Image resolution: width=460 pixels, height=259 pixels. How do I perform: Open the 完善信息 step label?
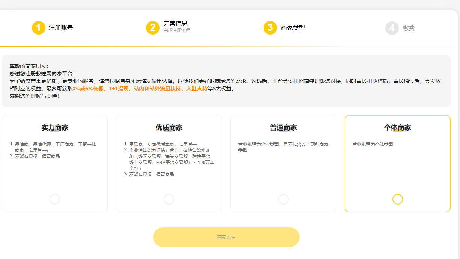175,23
